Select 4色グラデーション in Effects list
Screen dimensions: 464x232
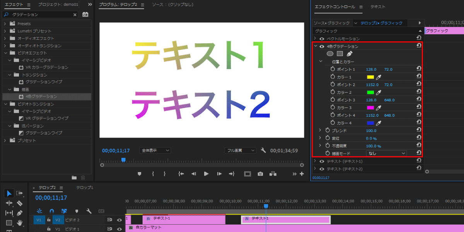tap(41, 97)
